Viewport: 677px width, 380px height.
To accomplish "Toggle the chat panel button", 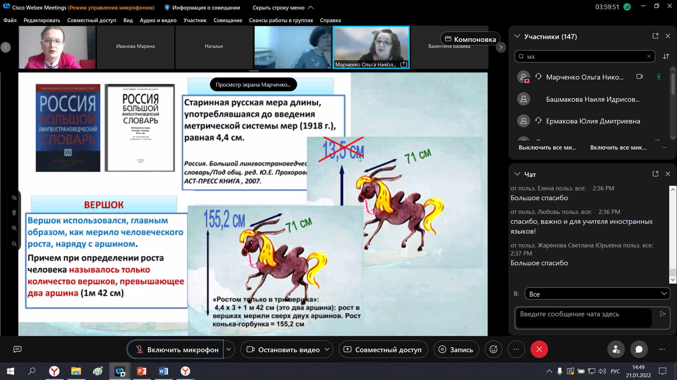I will 639,349.
